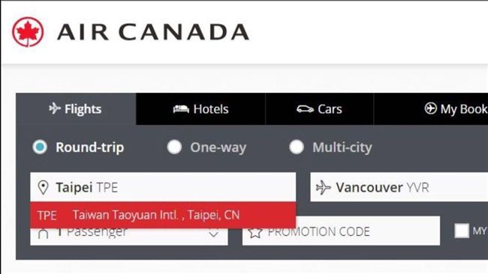
Task: Click the Vancouver YVR destination field
Action: [x=399, y=187]
